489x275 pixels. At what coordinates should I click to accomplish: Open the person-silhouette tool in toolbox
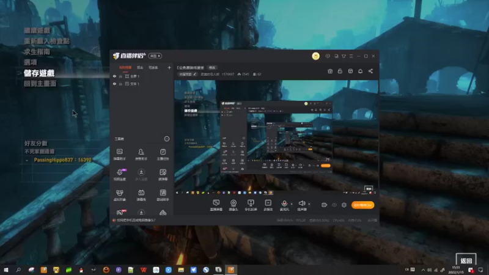[x=141, y=154]
